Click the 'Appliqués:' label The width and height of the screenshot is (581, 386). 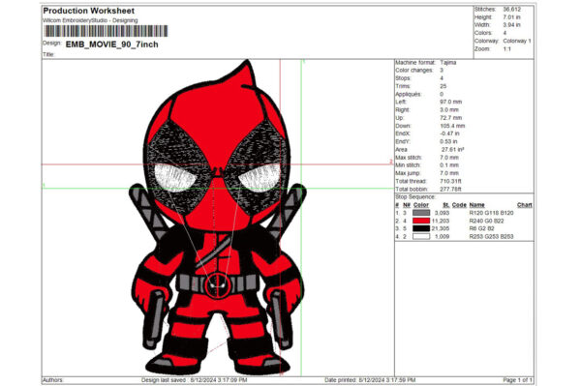tap(409, 94)
